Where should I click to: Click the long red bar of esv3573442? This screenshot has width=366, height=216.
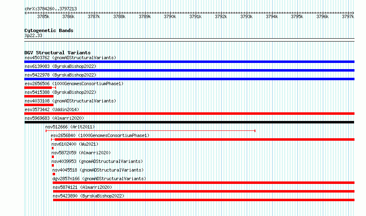point(189,114)
